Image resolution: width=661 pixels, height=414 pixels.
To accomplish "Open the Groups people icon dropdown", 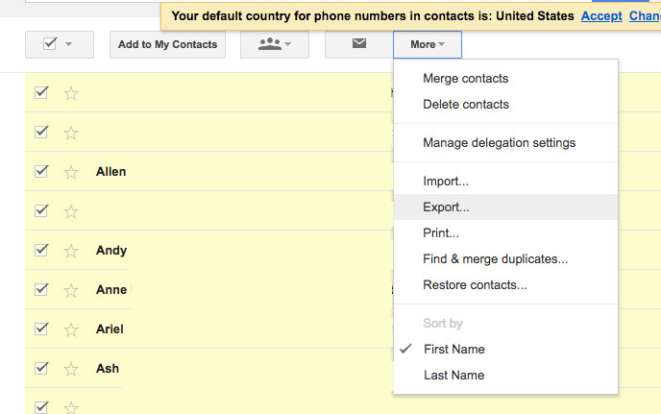I will pyautogui.click(x=275, y=44).
